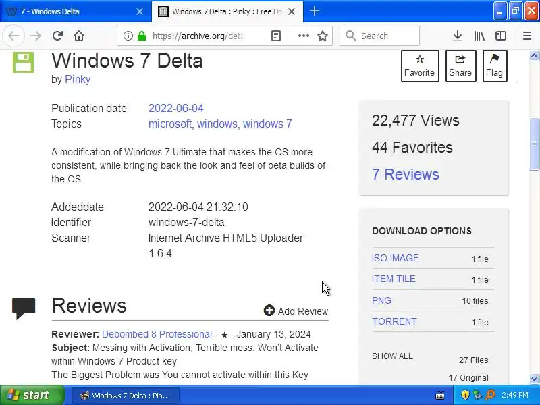The image size is (540, 405).
Task: Click the '44 Favorites' text
Action: 412,147
